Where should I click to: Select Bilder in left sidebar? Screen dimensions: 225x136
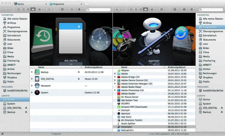[10, 48]
